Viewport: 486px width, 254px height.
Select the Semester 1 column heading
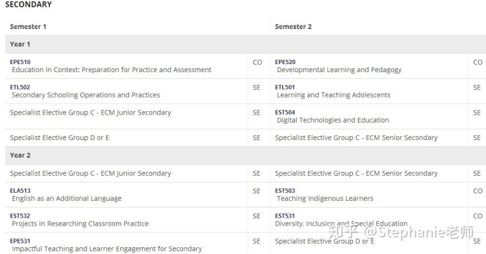pos(28,26)
